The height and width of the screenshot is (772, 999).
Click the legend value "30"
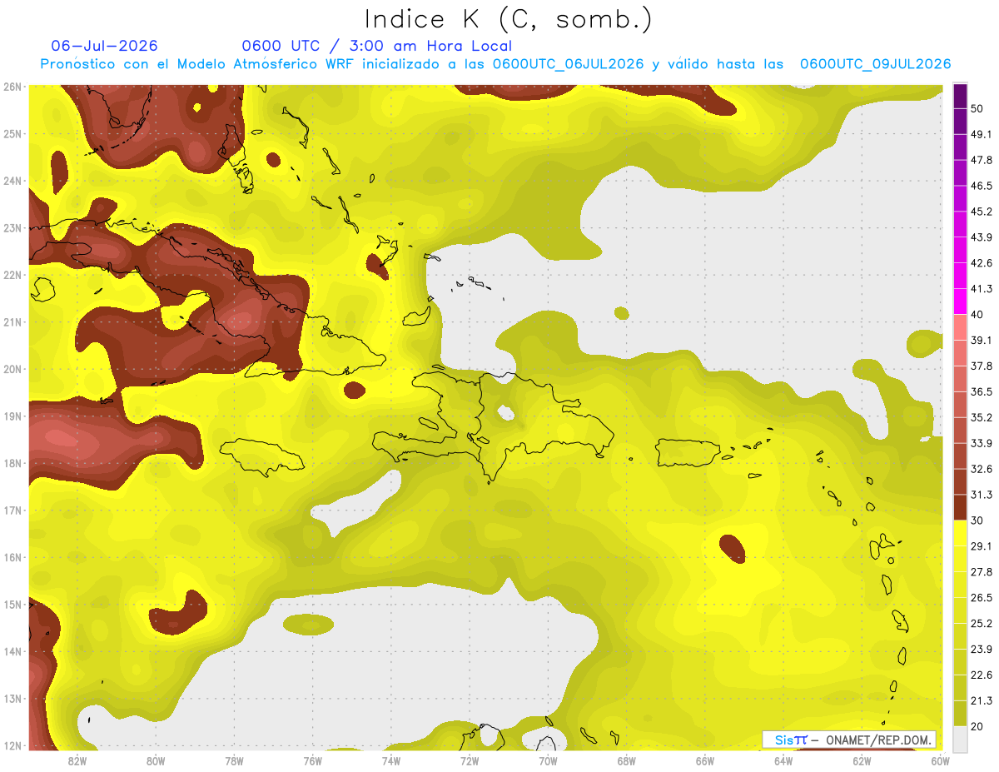pyautogui.click(x=979, y=520)
